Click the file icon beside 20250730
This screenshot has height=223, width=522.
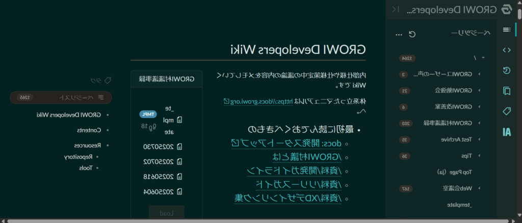pos(180,147)
